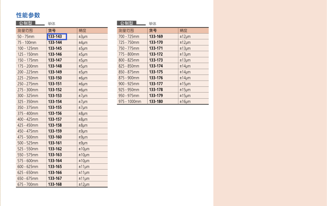
Task: Click the 700 - 725mm range cell
Action: coord(129,36)
